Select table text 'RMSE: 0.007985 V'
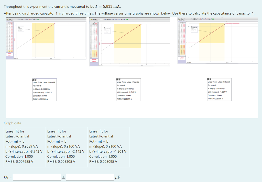262x182 pixels. (x=19, y=162)
